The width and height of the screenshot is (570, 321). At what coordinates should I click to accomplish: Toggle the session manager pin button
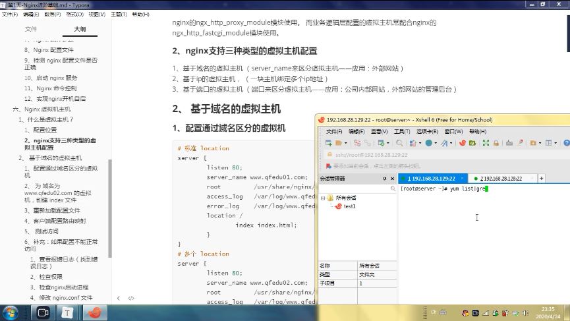[x=384, y=179]
